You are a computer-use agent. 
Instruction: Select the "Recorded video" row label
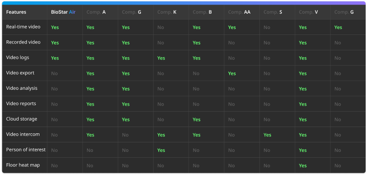23,42
